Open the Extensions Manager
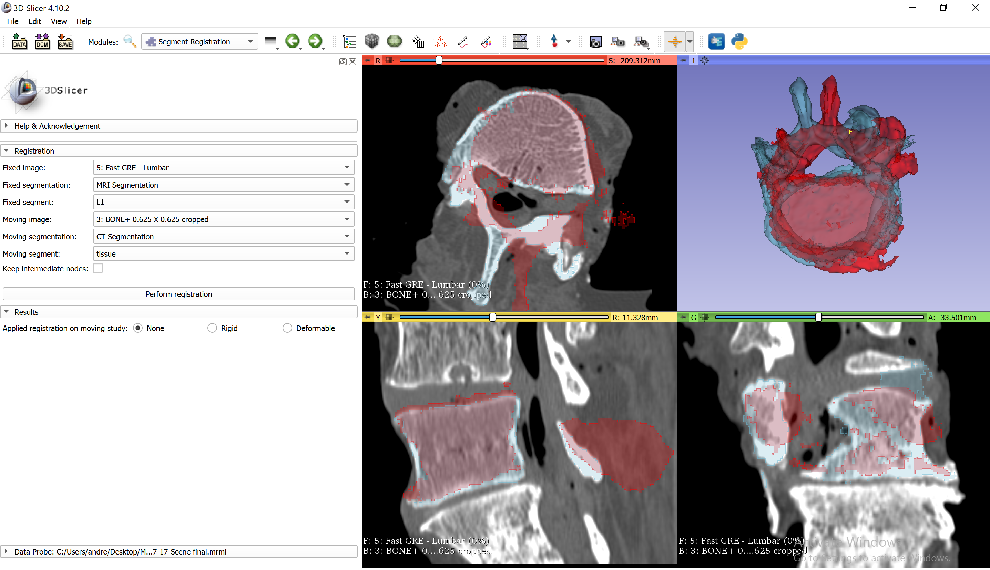 pyautogui.click(x=717, y=41)
